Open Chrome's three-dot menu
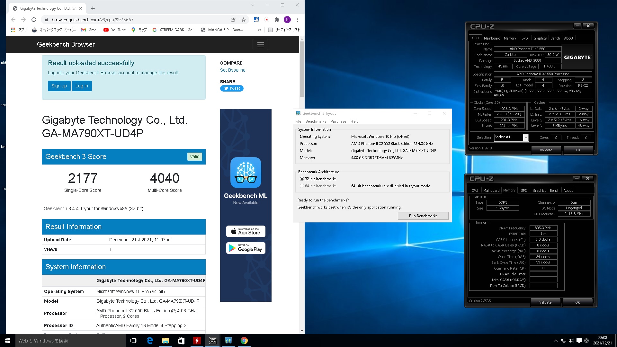This screenshot has height=347, width=617. (298, 20)
